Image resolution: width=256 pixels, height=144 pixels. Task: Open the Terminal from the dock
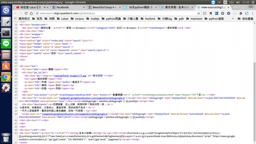point(6,33)
